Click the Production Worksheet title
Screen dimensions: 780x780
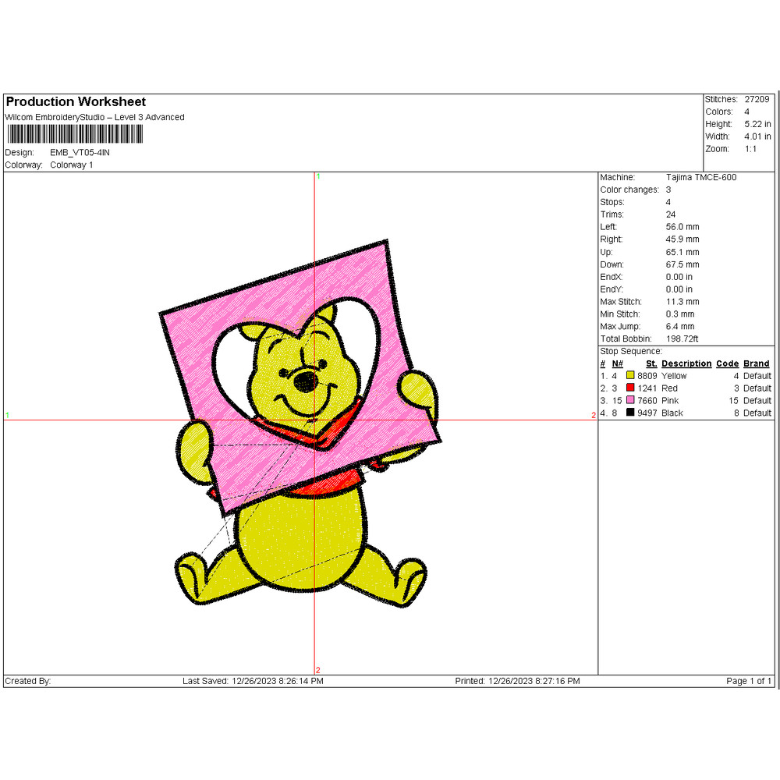pos(75,101)
